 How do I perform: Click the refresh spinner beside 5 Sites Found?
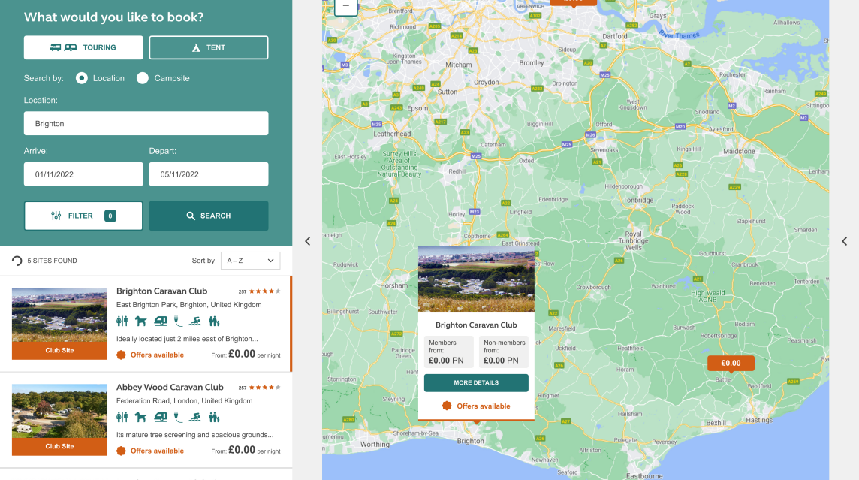coord(17,261)
